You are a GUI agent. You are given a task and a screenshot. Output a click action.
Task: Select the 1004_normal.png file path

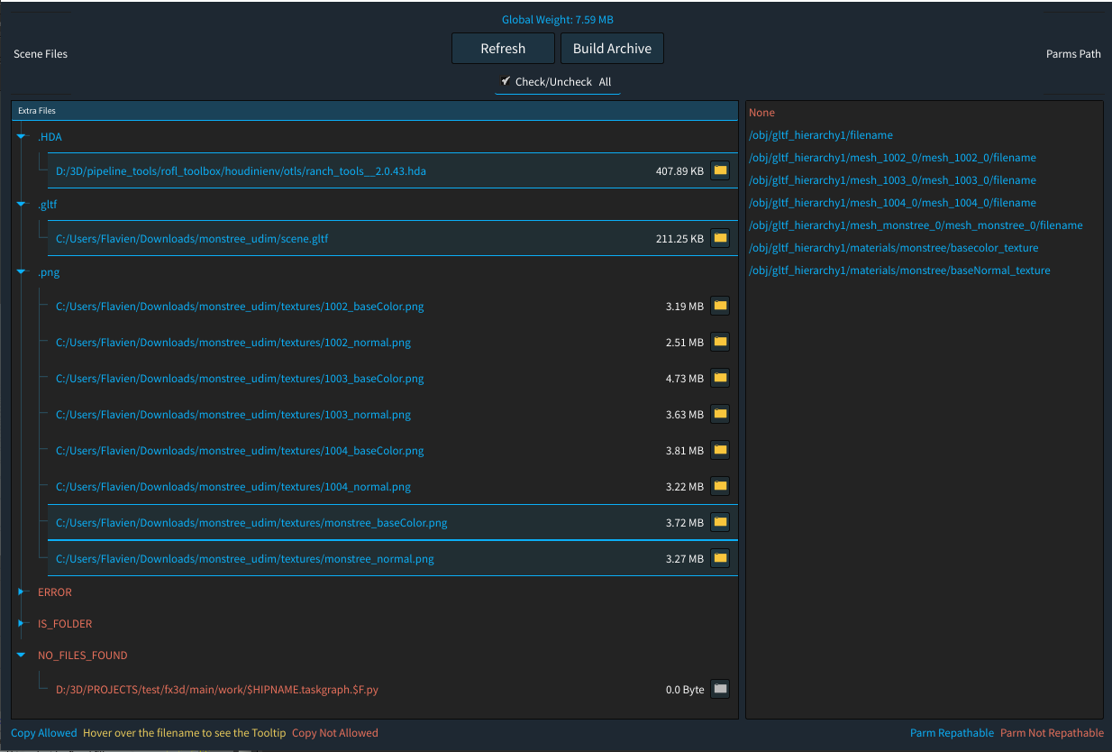point(233,487)
